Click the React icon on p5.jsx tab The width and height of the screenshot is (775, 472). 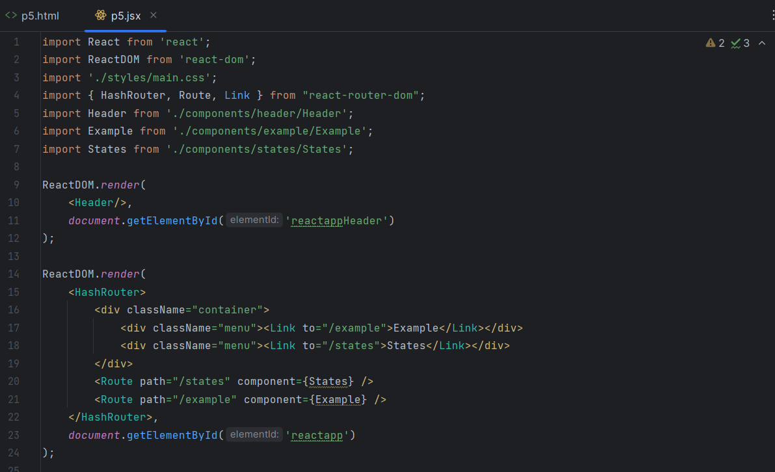[x=101, y=16]
